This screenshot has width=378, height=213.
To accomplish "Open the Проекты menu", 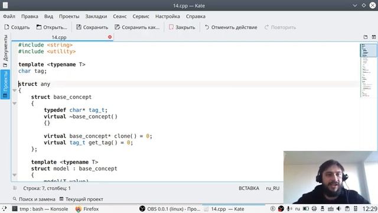I will coord(69,16).
